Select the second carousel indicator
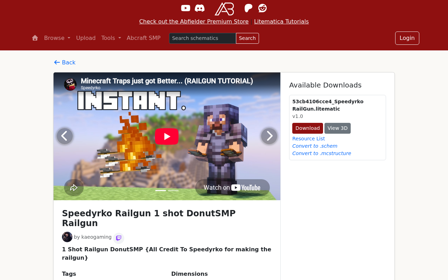This screenshot has width=448, height=280. [173, 191]
